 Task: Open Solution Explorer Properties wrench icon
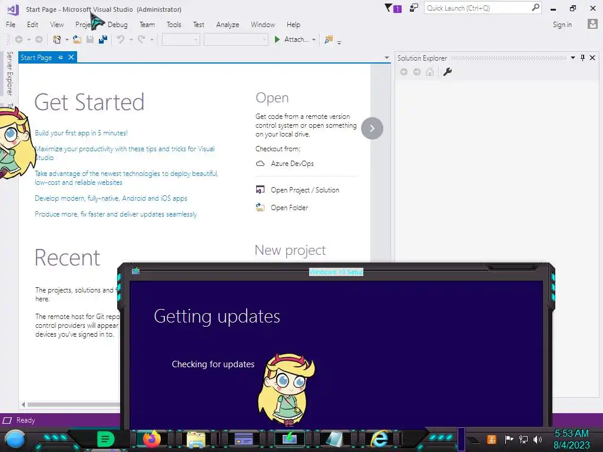[x=448, y=72]
